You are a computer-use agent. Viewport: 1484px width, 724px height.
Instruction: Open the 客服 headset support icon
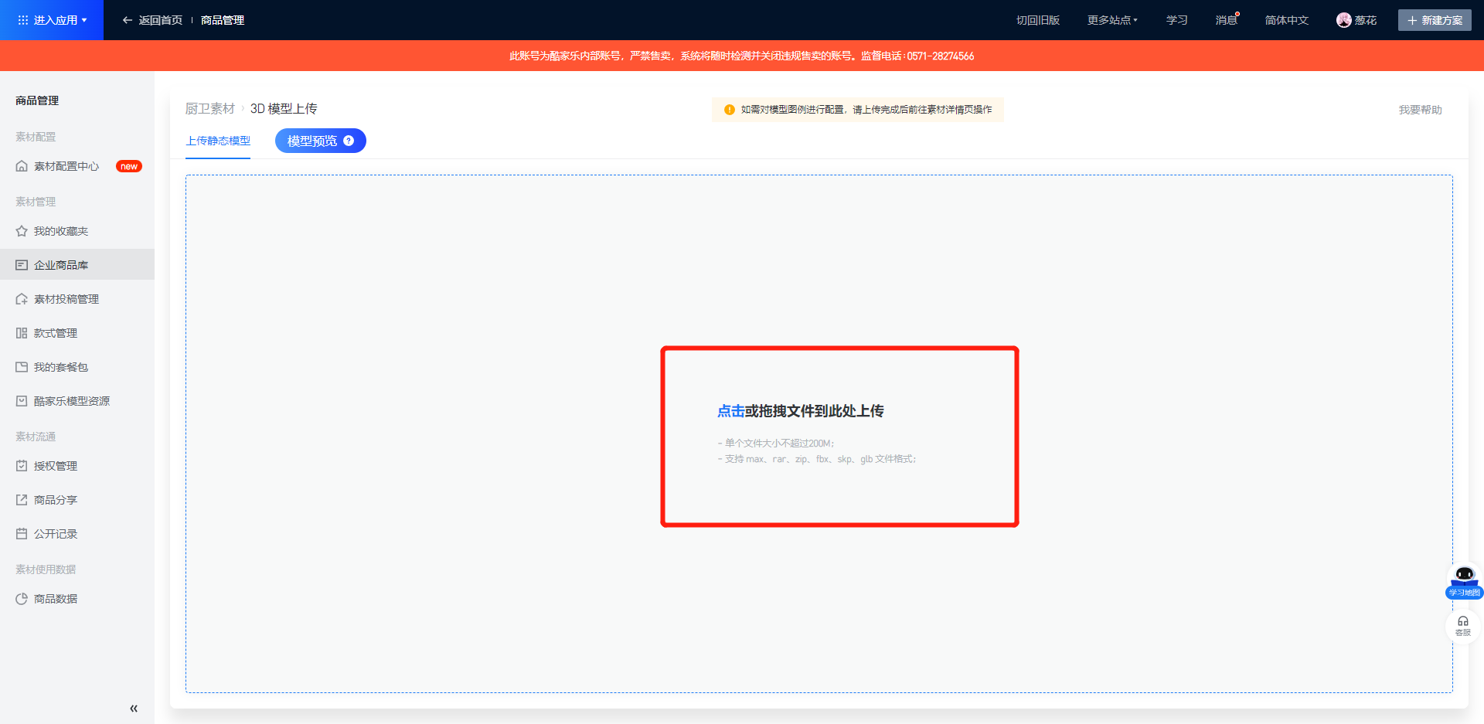tap(1462, 625)
